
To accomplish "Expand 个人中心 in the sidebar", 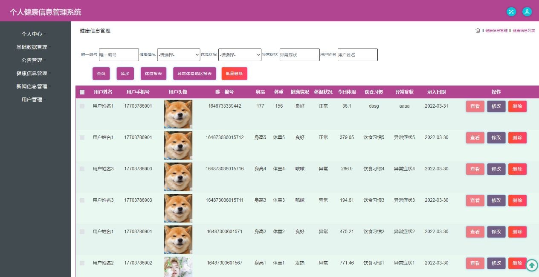I will pyautogui.click(x=34, y=34).
